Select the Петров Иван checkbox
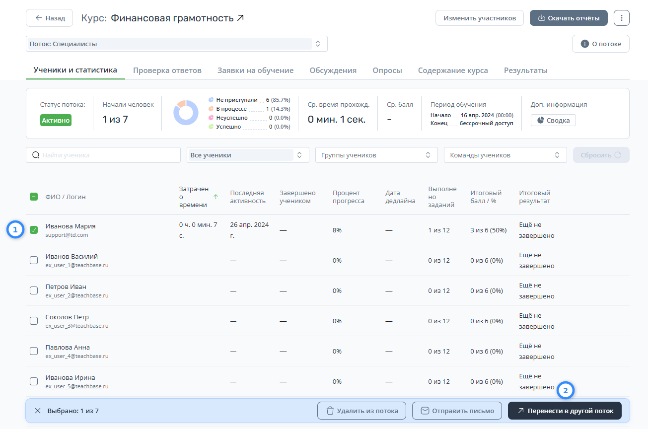 34,290
